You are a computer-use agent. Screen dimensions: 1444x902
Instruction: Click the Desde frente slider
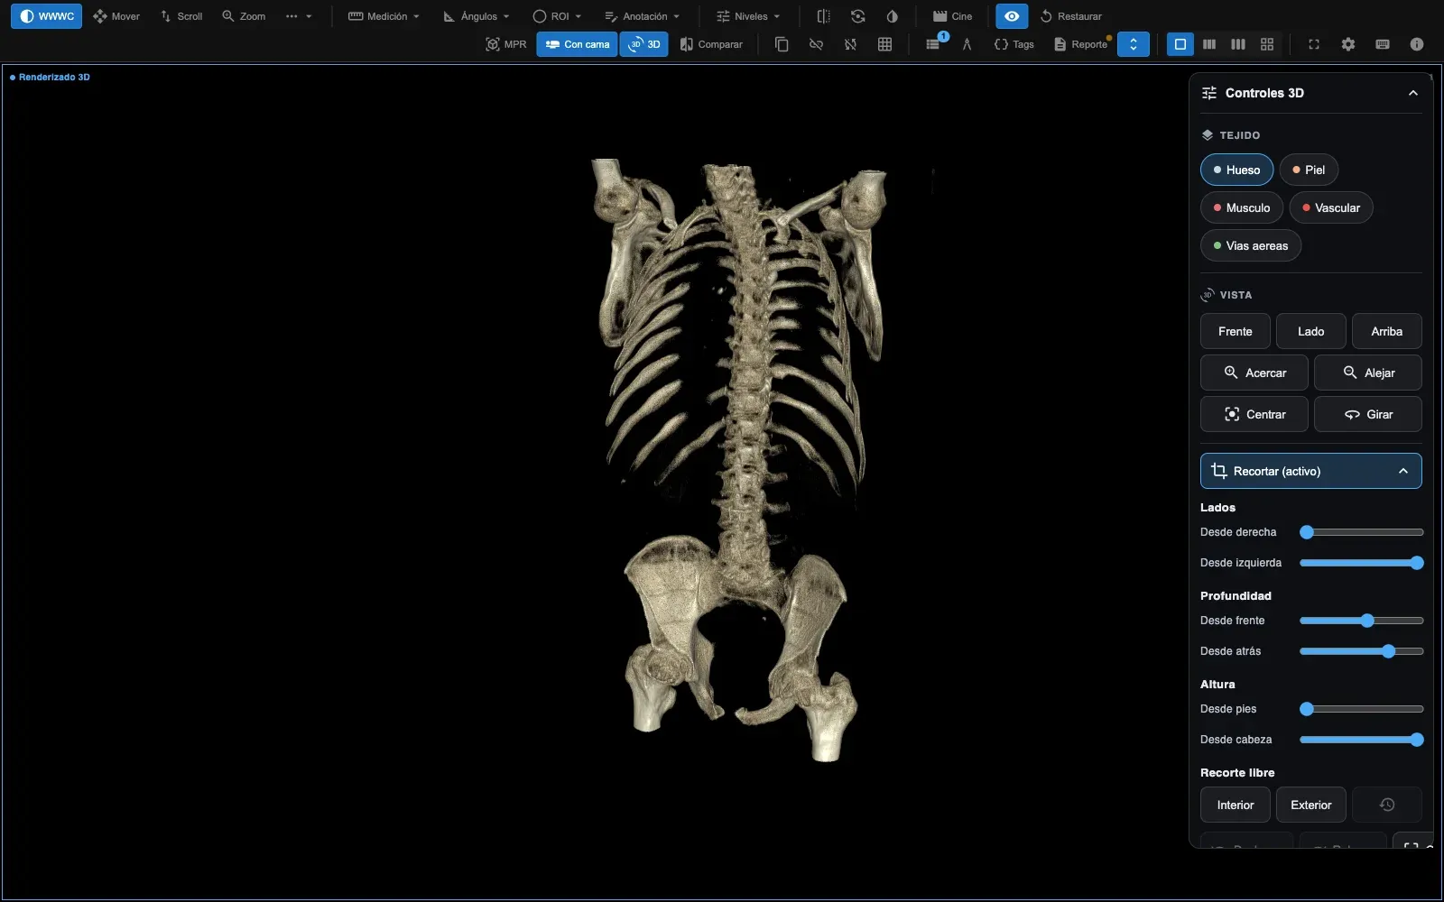[x=1362, y=621]
